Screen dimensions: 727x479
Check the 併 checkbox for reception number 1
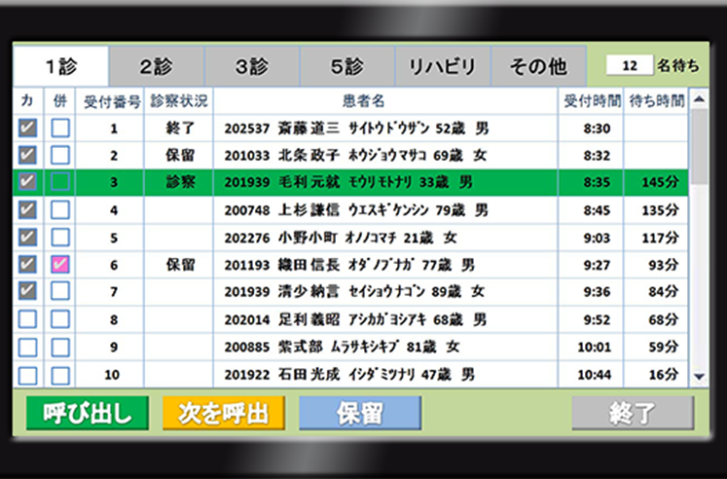60,128
